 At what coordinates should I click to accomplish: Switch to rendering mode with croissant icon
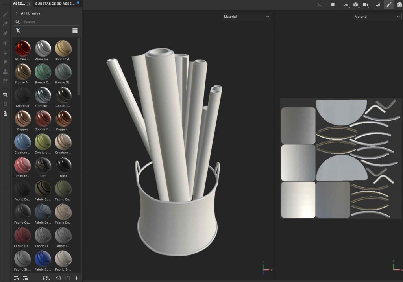pyautogui.click(x=378, y=5)
